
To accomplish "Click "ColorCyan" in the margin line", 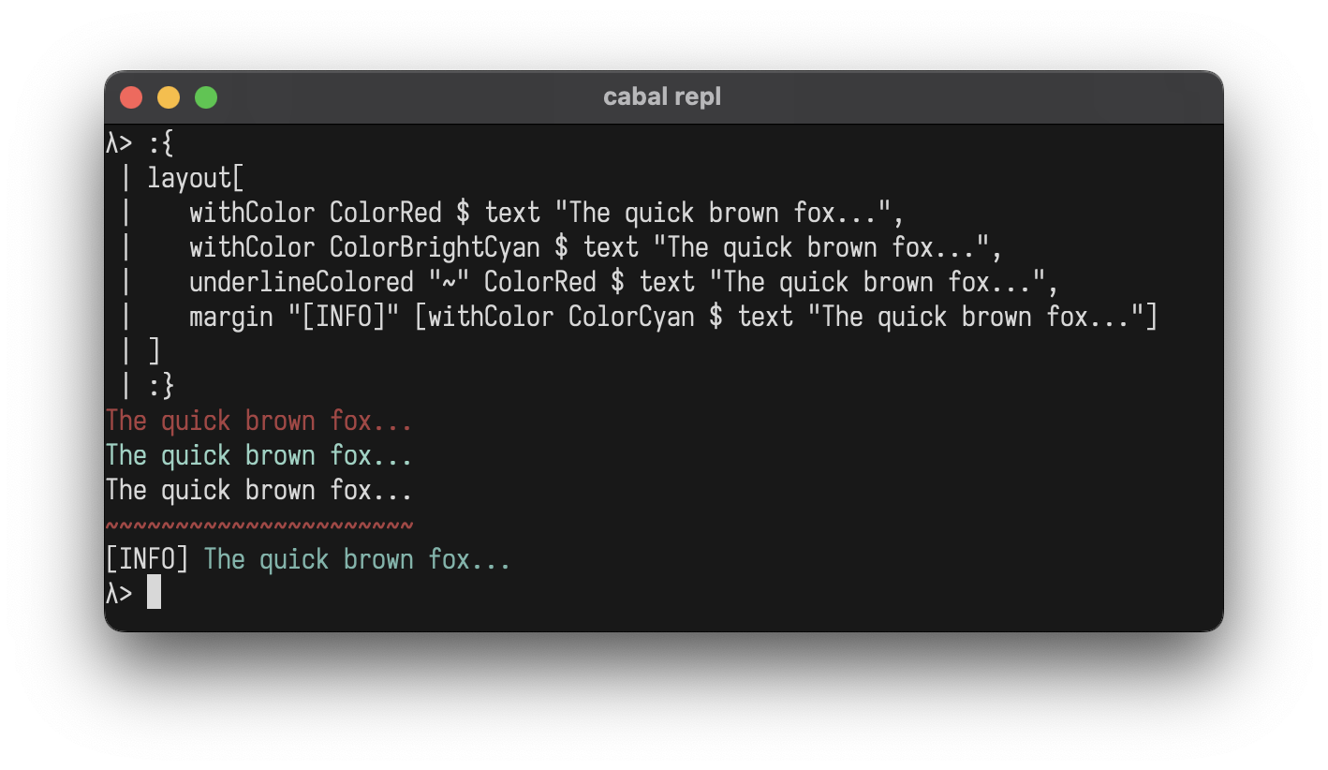I will (631, 317).
